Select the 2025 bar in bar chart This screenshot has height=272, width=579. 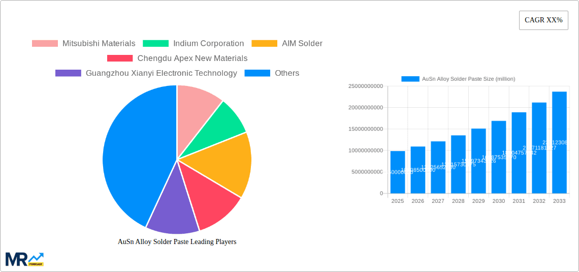point(398,172)
